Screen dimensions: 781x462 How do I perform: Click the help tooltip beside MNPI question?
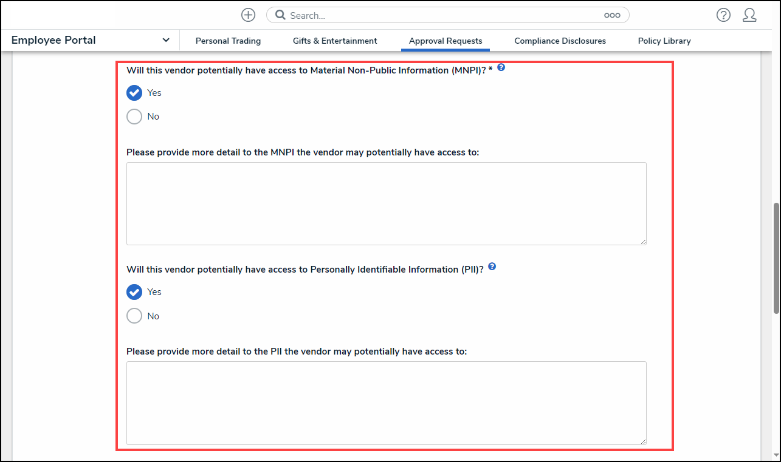point(501,67)
